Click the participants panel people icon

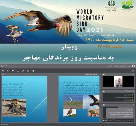(104, 91)
